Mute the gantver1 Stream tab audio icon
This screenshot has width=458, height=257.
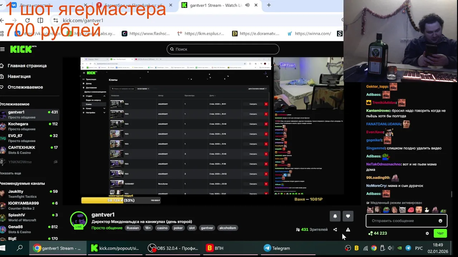[x=247, y=5]
